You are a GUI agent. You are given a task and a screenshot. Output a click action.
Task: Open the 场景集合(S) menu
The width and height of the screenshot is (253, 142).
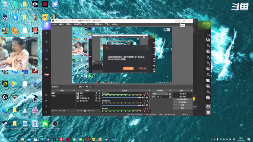[99, 24]
